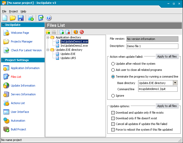183x143 pixels.
Task: Enable Download and update only if file exists
Action: (x=113, y=113)
